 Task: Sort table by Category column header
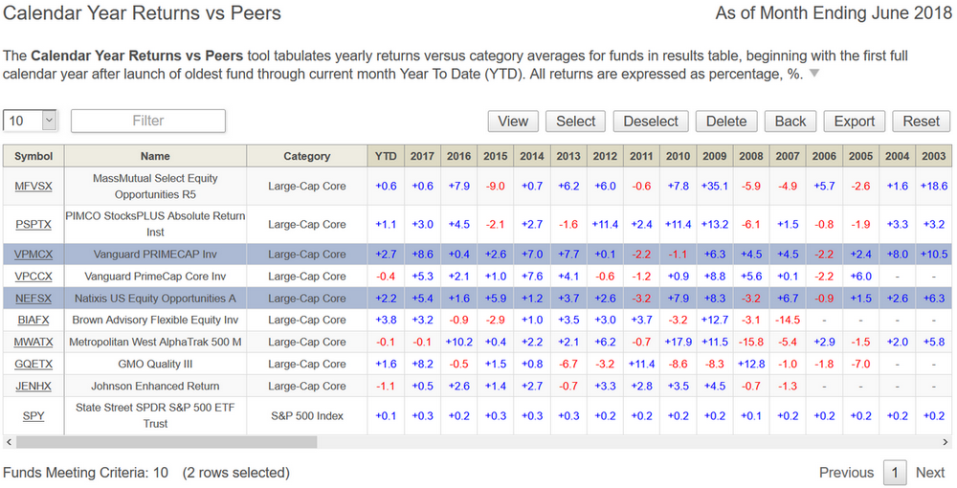306,156
